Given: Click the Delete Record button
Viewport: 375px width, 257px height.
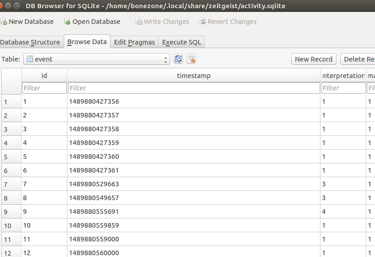Looking at the screenshot, I should point(358,59).
